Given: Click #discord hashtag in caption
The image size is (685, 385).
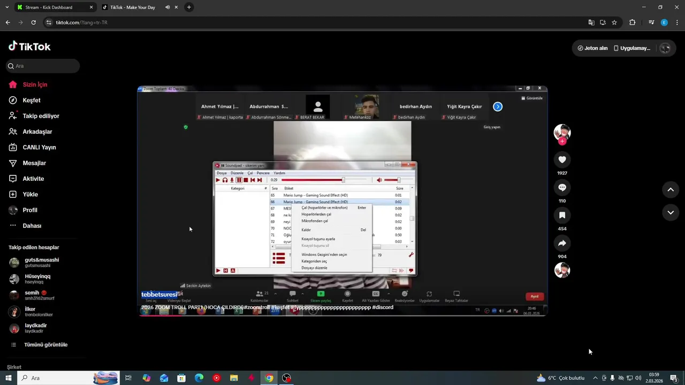Looking at the screenshot, I should 383,307.
